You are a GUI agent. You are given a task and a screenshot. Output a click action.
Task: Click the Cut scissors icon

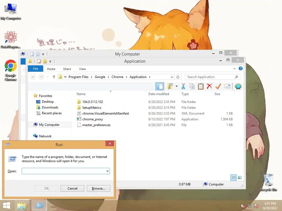(x=183, y=86)
